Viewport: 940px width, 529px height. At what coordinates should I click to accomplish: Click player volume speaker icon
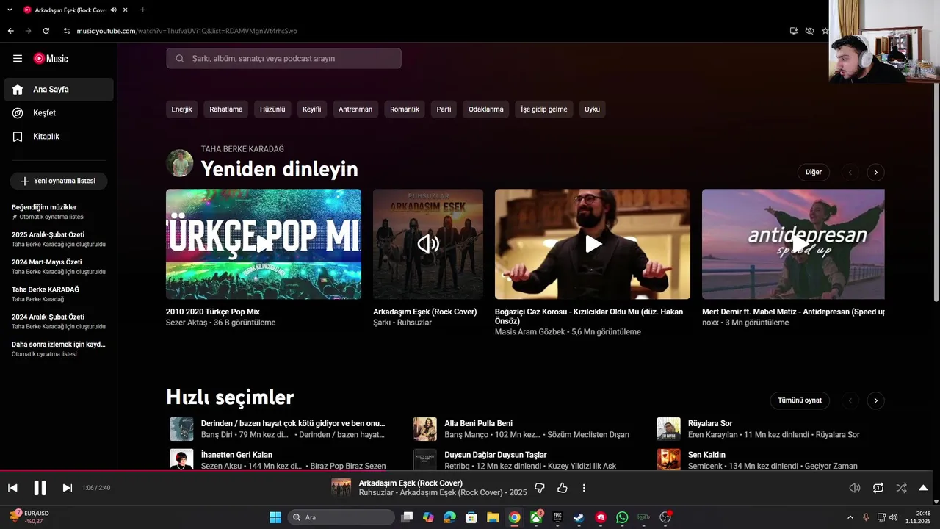[x=855, y=488]
